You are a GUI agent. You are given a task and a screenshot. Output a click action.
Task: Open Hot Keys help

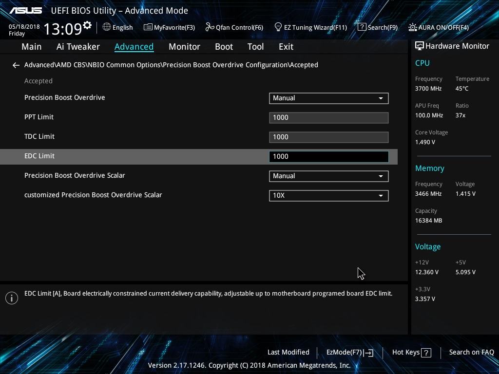tap(406, 353)
